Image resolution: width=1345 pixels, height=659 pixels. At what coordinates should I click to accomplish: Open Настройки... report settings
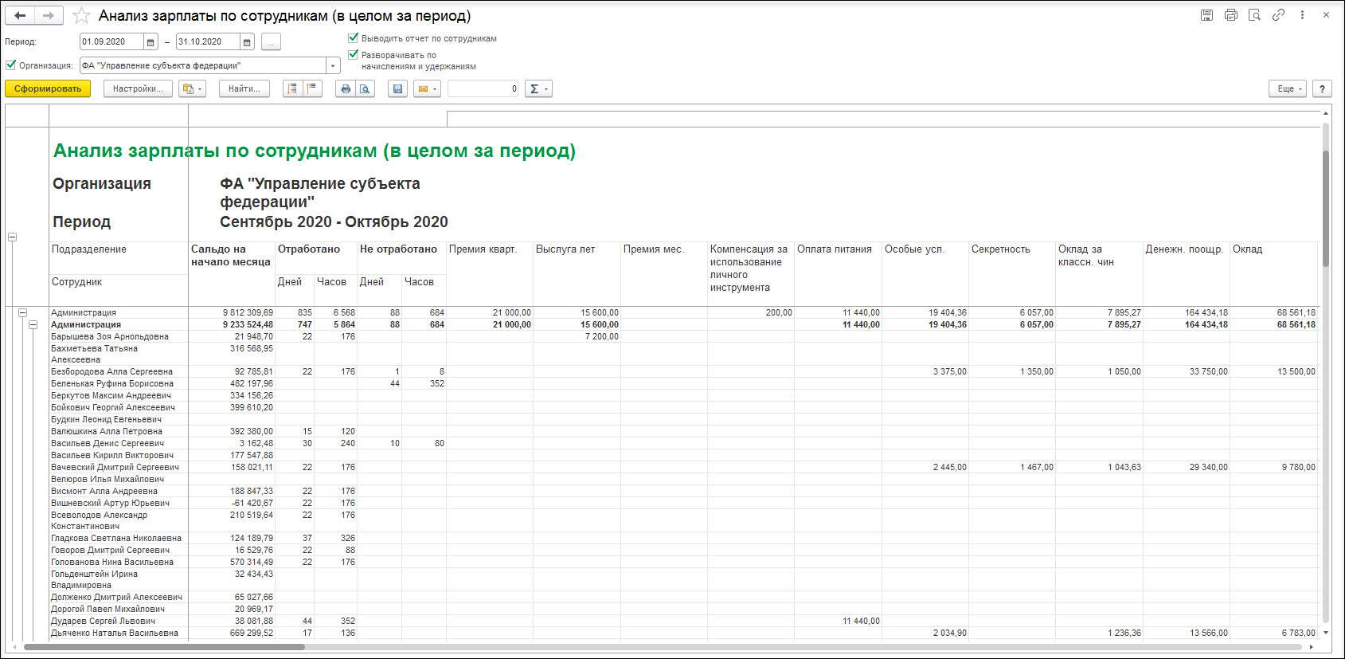pyautogui.click(x=138, y=89)
